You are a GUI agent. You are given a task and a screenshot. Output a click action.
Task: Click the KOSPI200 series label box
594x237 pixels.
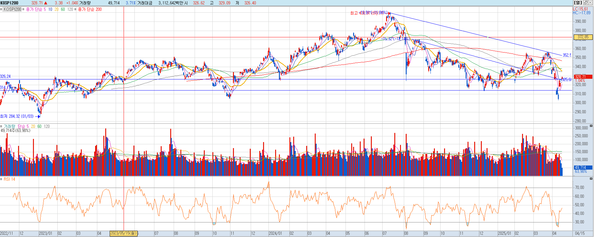12,9
